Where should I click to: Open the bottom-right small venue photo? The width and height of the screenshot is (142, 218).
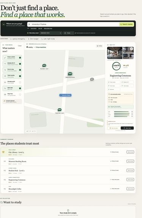coord(128,56)
